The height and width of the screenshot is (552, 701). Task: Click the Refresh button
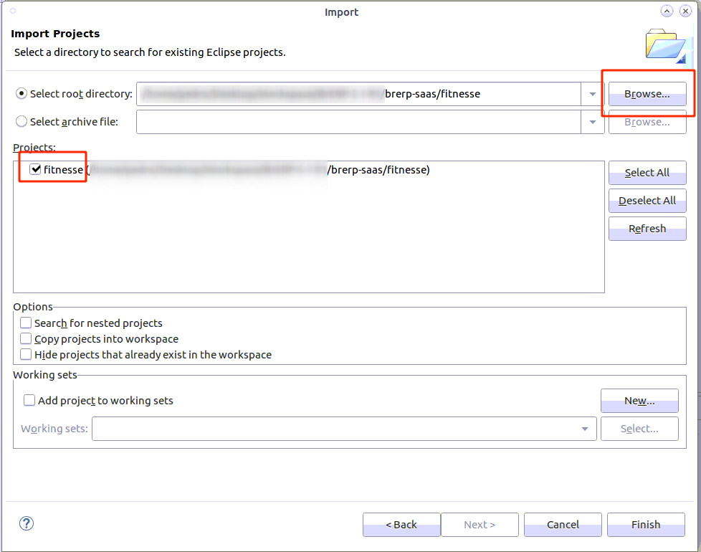[x=647, y=229]
